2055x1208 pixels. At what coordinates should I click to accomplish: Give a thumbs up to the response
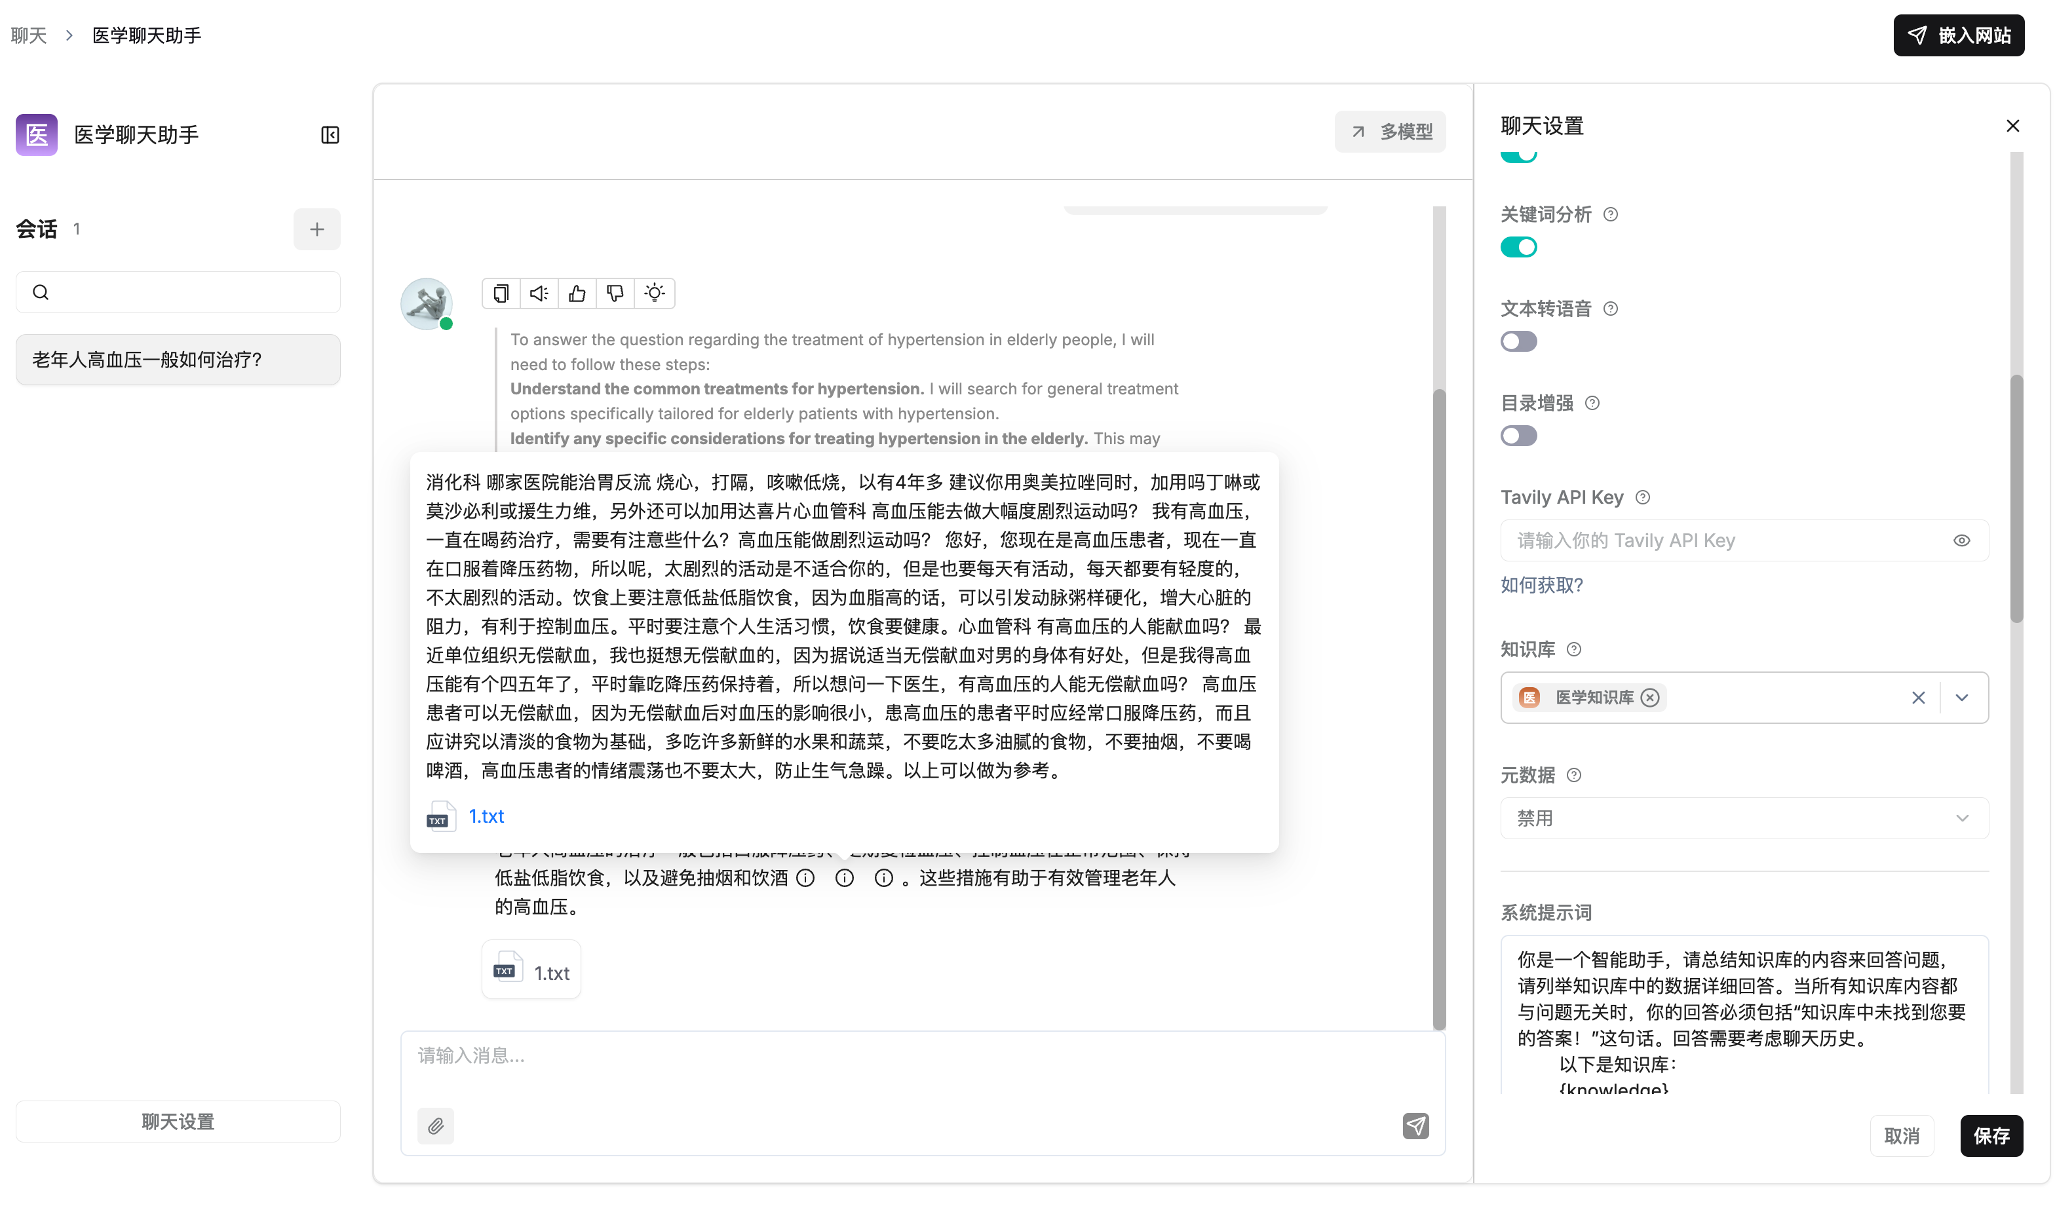coord(577,293)
